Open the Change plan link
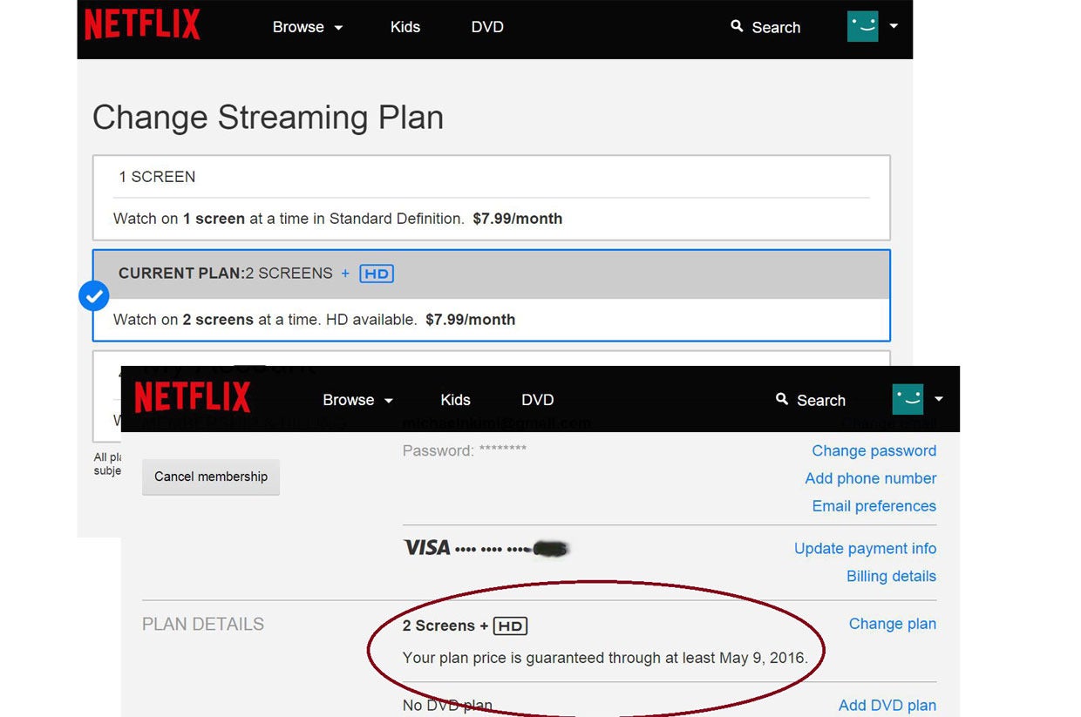The width and height of the screenshot is (1081, 717). pyautogui.click(x=893, y=624)
